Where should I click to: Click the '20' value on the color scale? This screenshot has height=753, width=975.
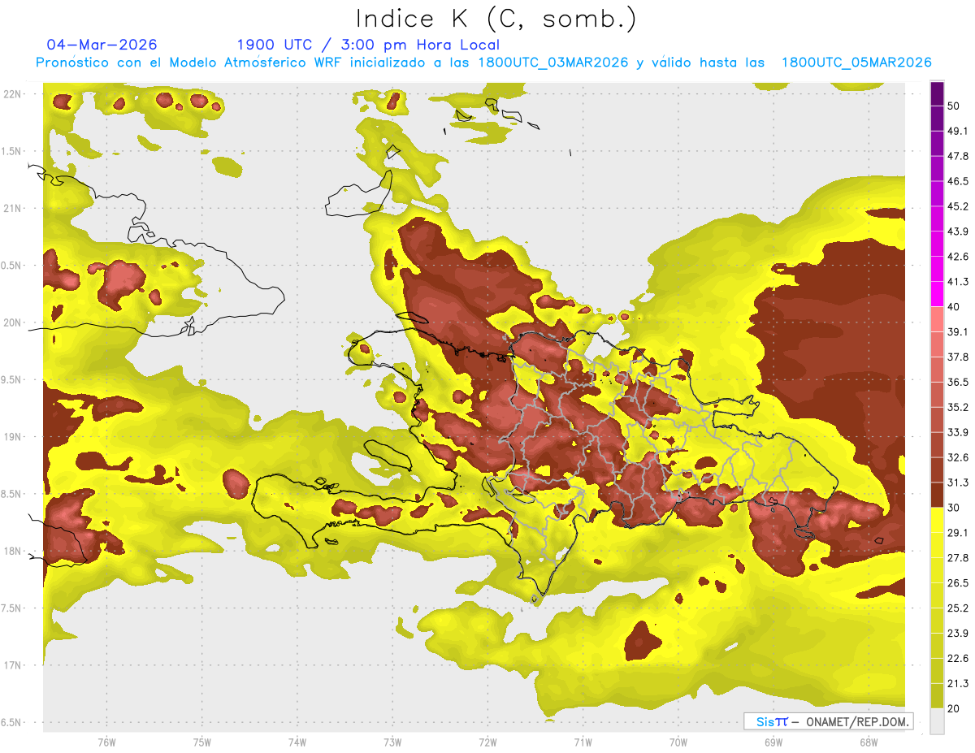tap(954, 708)
